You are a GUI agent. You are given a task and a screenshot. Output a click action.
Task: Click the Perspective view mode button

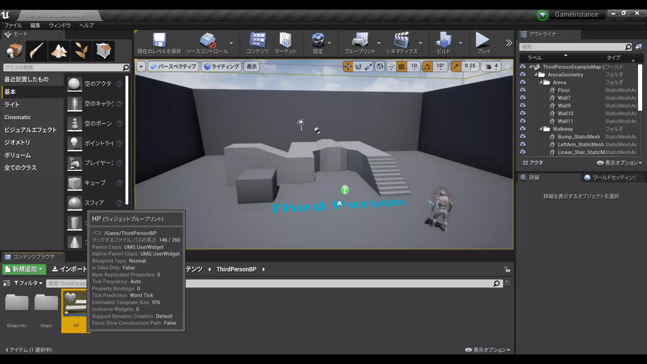click(173, 66)
